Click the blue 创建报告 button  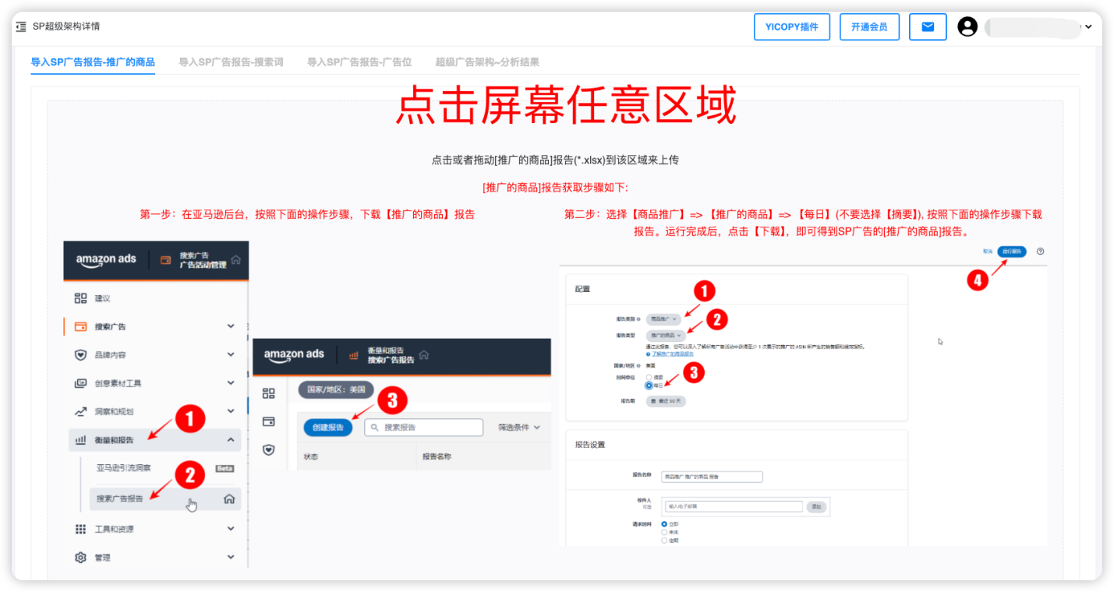coord(328,428)
